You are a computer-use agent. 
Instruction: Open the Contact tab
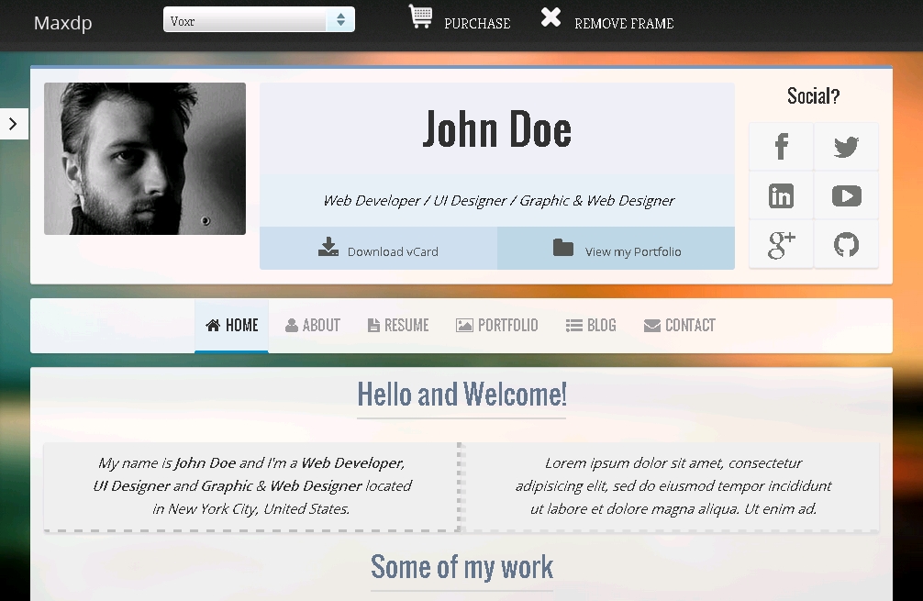[679, 326]
